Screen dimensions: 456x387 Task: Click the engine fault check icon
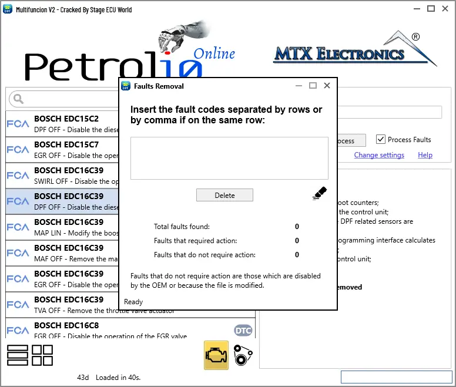(x=216, y=355)
